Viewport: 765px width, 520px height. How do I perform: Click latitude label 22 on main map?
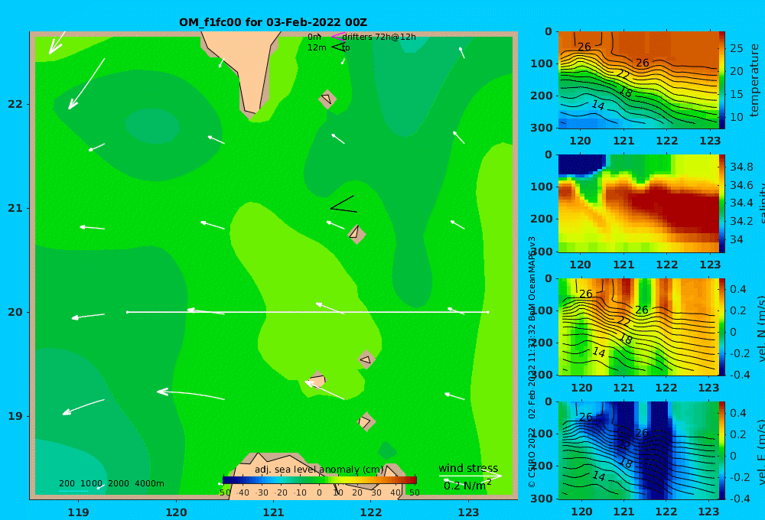click(x=15, y=104)
